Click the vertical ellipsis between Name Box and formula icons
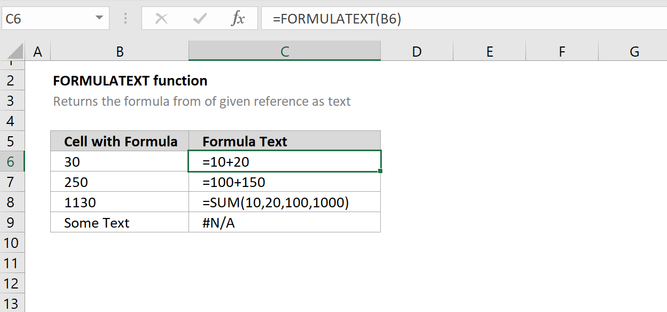 125,18
